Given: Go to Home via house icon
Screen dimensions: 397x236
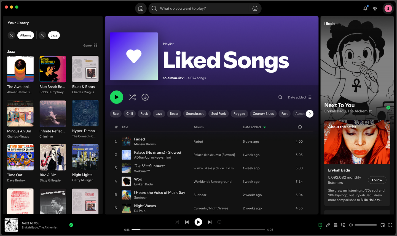Looking at the screenshot, I should click(141, 8).
